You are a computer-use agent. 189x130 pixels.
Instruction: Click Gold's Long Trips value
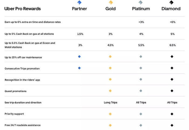pos(111,103)
